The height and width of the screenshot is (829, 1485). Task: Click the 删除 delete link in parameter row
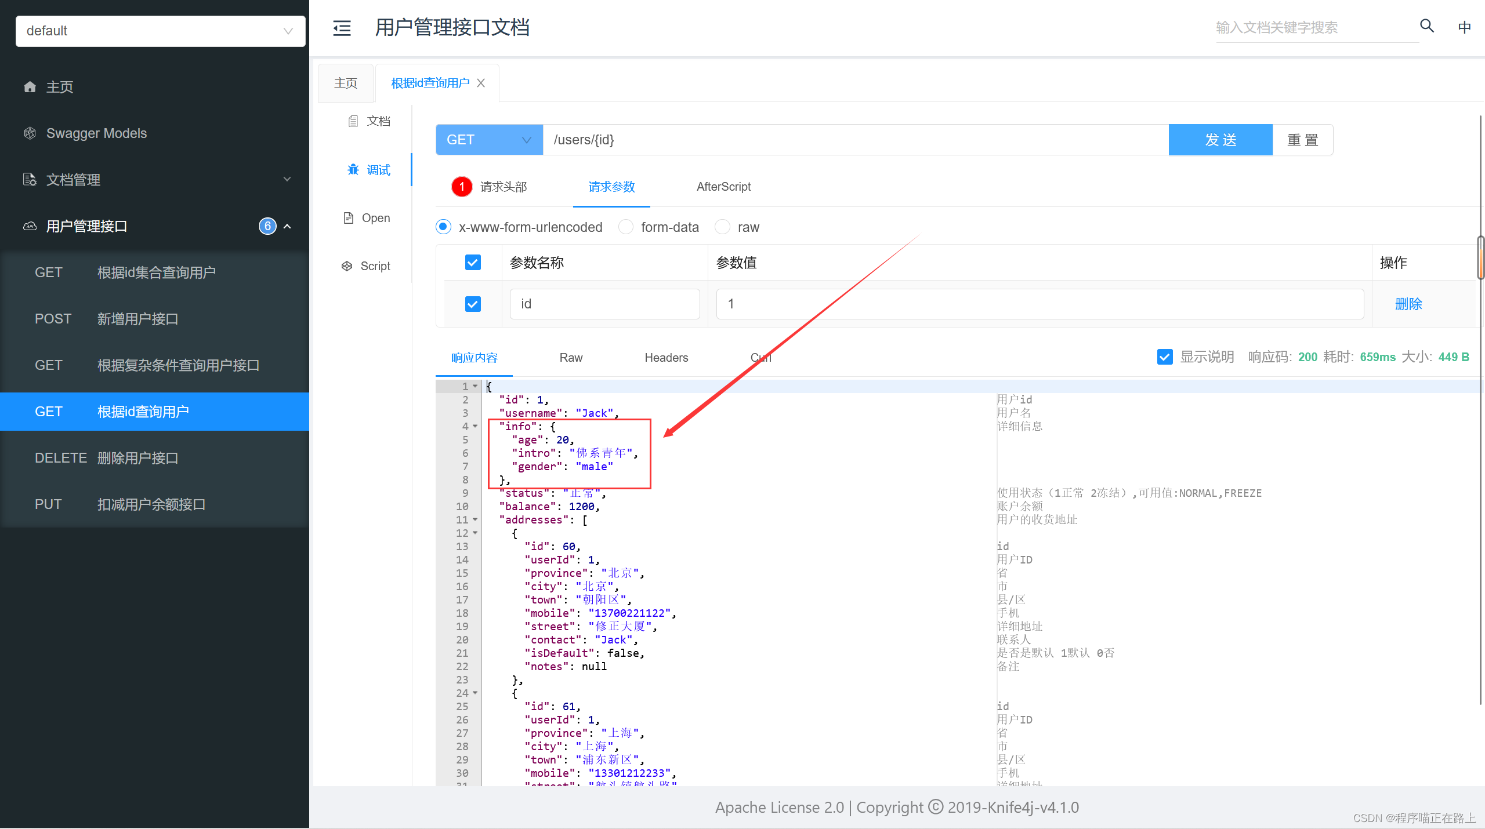click(1408, 304)
